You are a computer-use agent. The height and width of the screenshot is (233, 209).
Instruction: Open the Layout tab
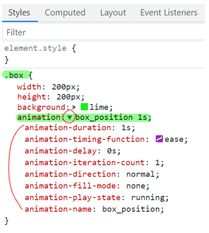tap(113, 13)
